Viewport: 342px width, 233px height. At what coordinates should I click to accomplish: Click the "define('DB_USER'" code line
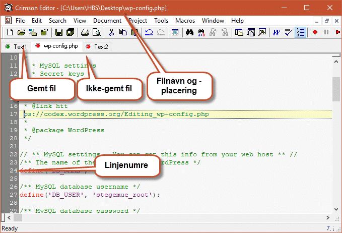(x=90, y=195)
